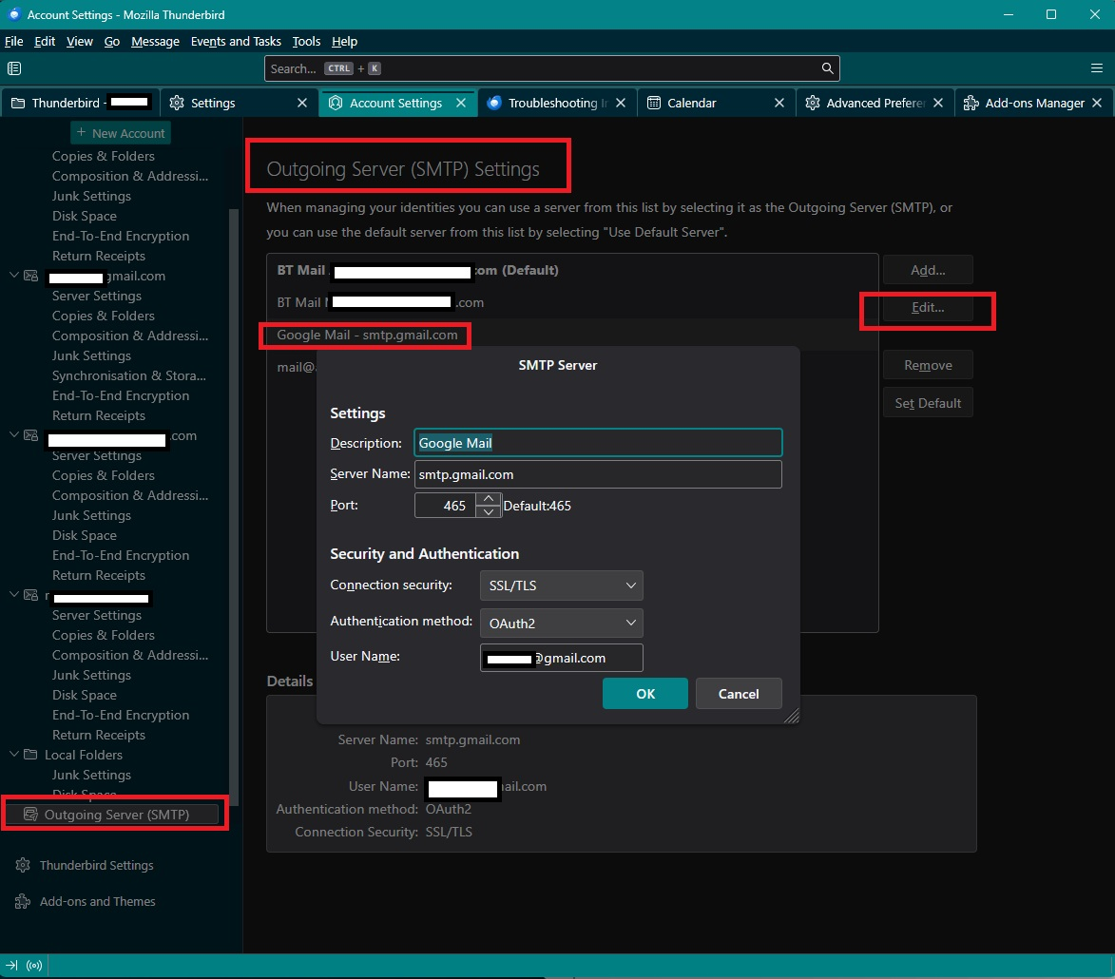The width and height of the screenshot is (1115, 979).
Task: Toggle the spaces toolbar icon
Action: (x=14, y=68)
